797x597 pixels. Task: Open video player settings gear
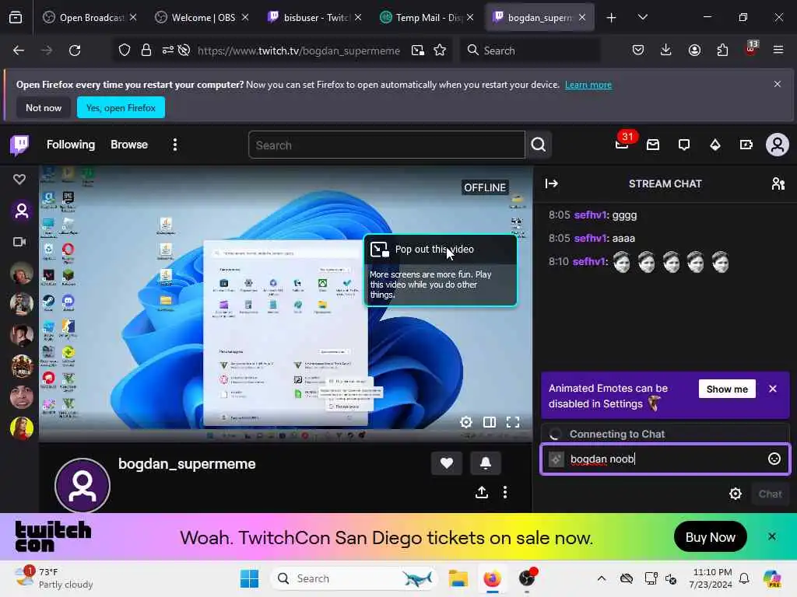[466, 422]
